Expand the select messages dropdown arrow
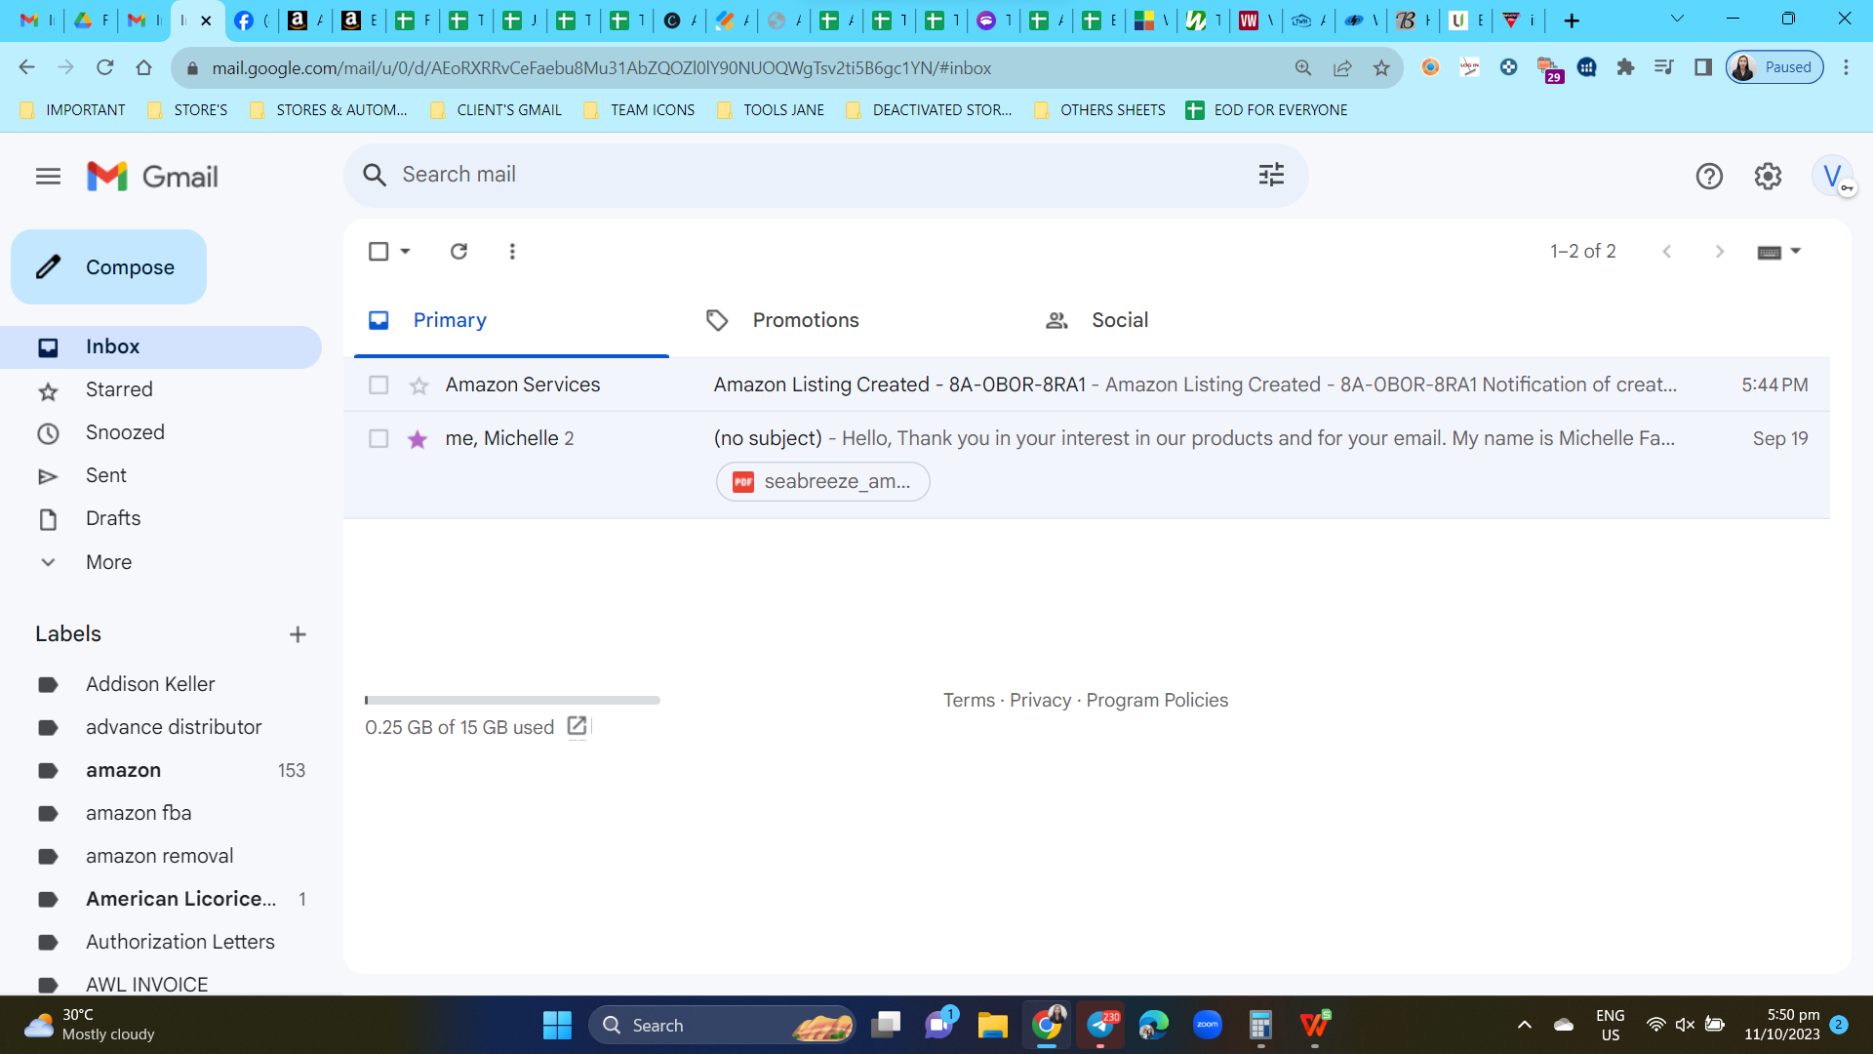 tap(406, 252)
